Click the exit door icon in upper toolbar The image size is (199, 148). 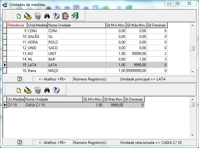[75, 16]
